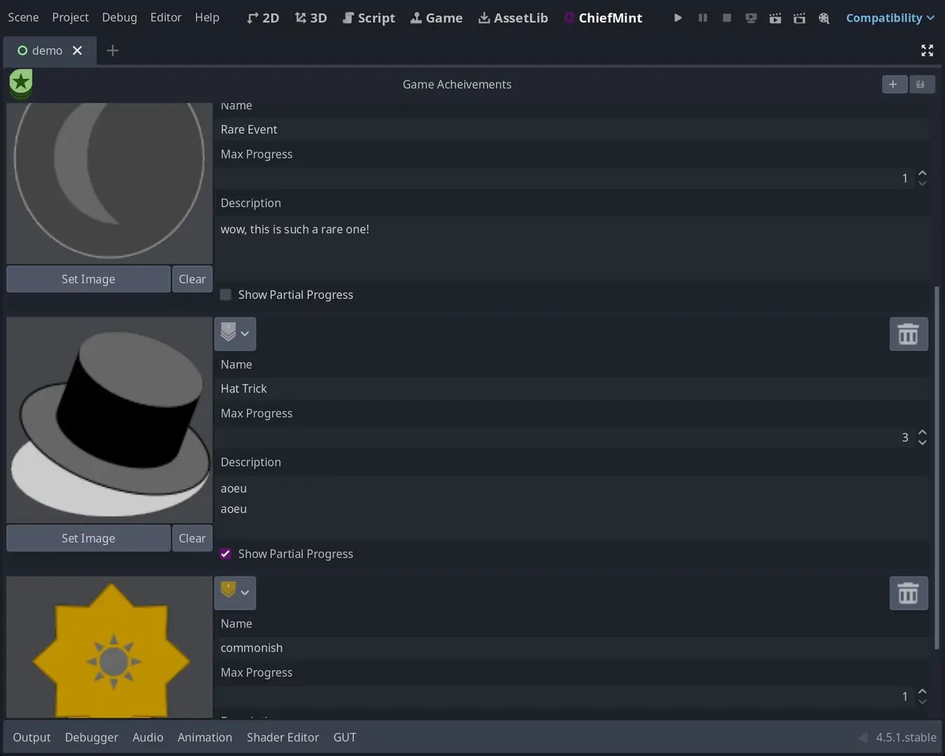
Task: Increase Hat Trick Max Progress with the stepper
Action: tap(923, 433)
